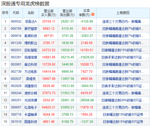Click 拓维信息 listing reason 日换手率达到20%
The image size is (151, 127).
[x=123, y=57]
